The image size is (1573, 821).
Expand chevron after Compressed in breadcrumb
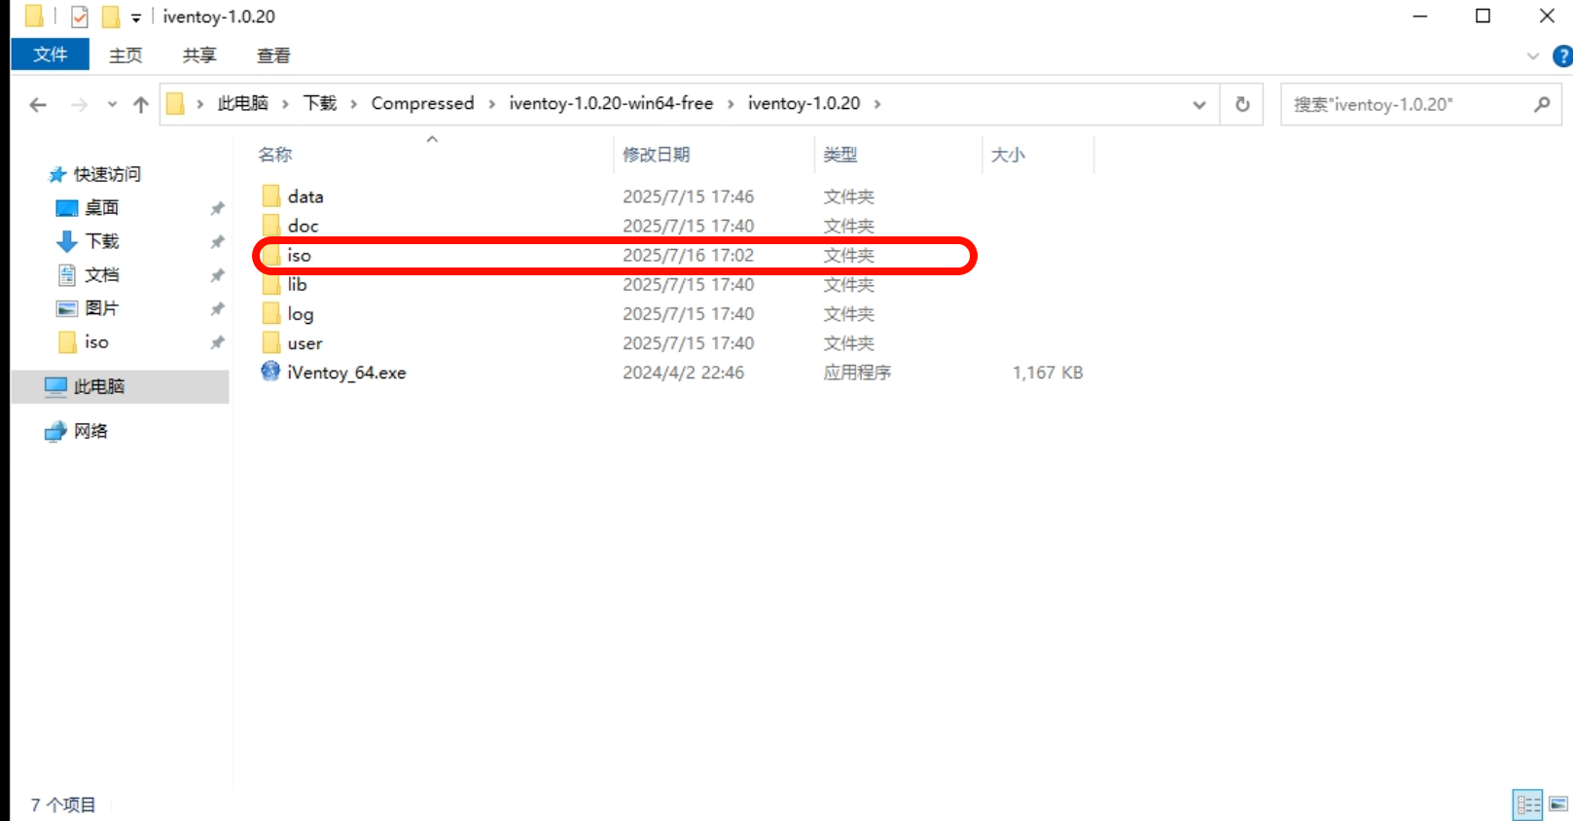(x=491, y=104)
